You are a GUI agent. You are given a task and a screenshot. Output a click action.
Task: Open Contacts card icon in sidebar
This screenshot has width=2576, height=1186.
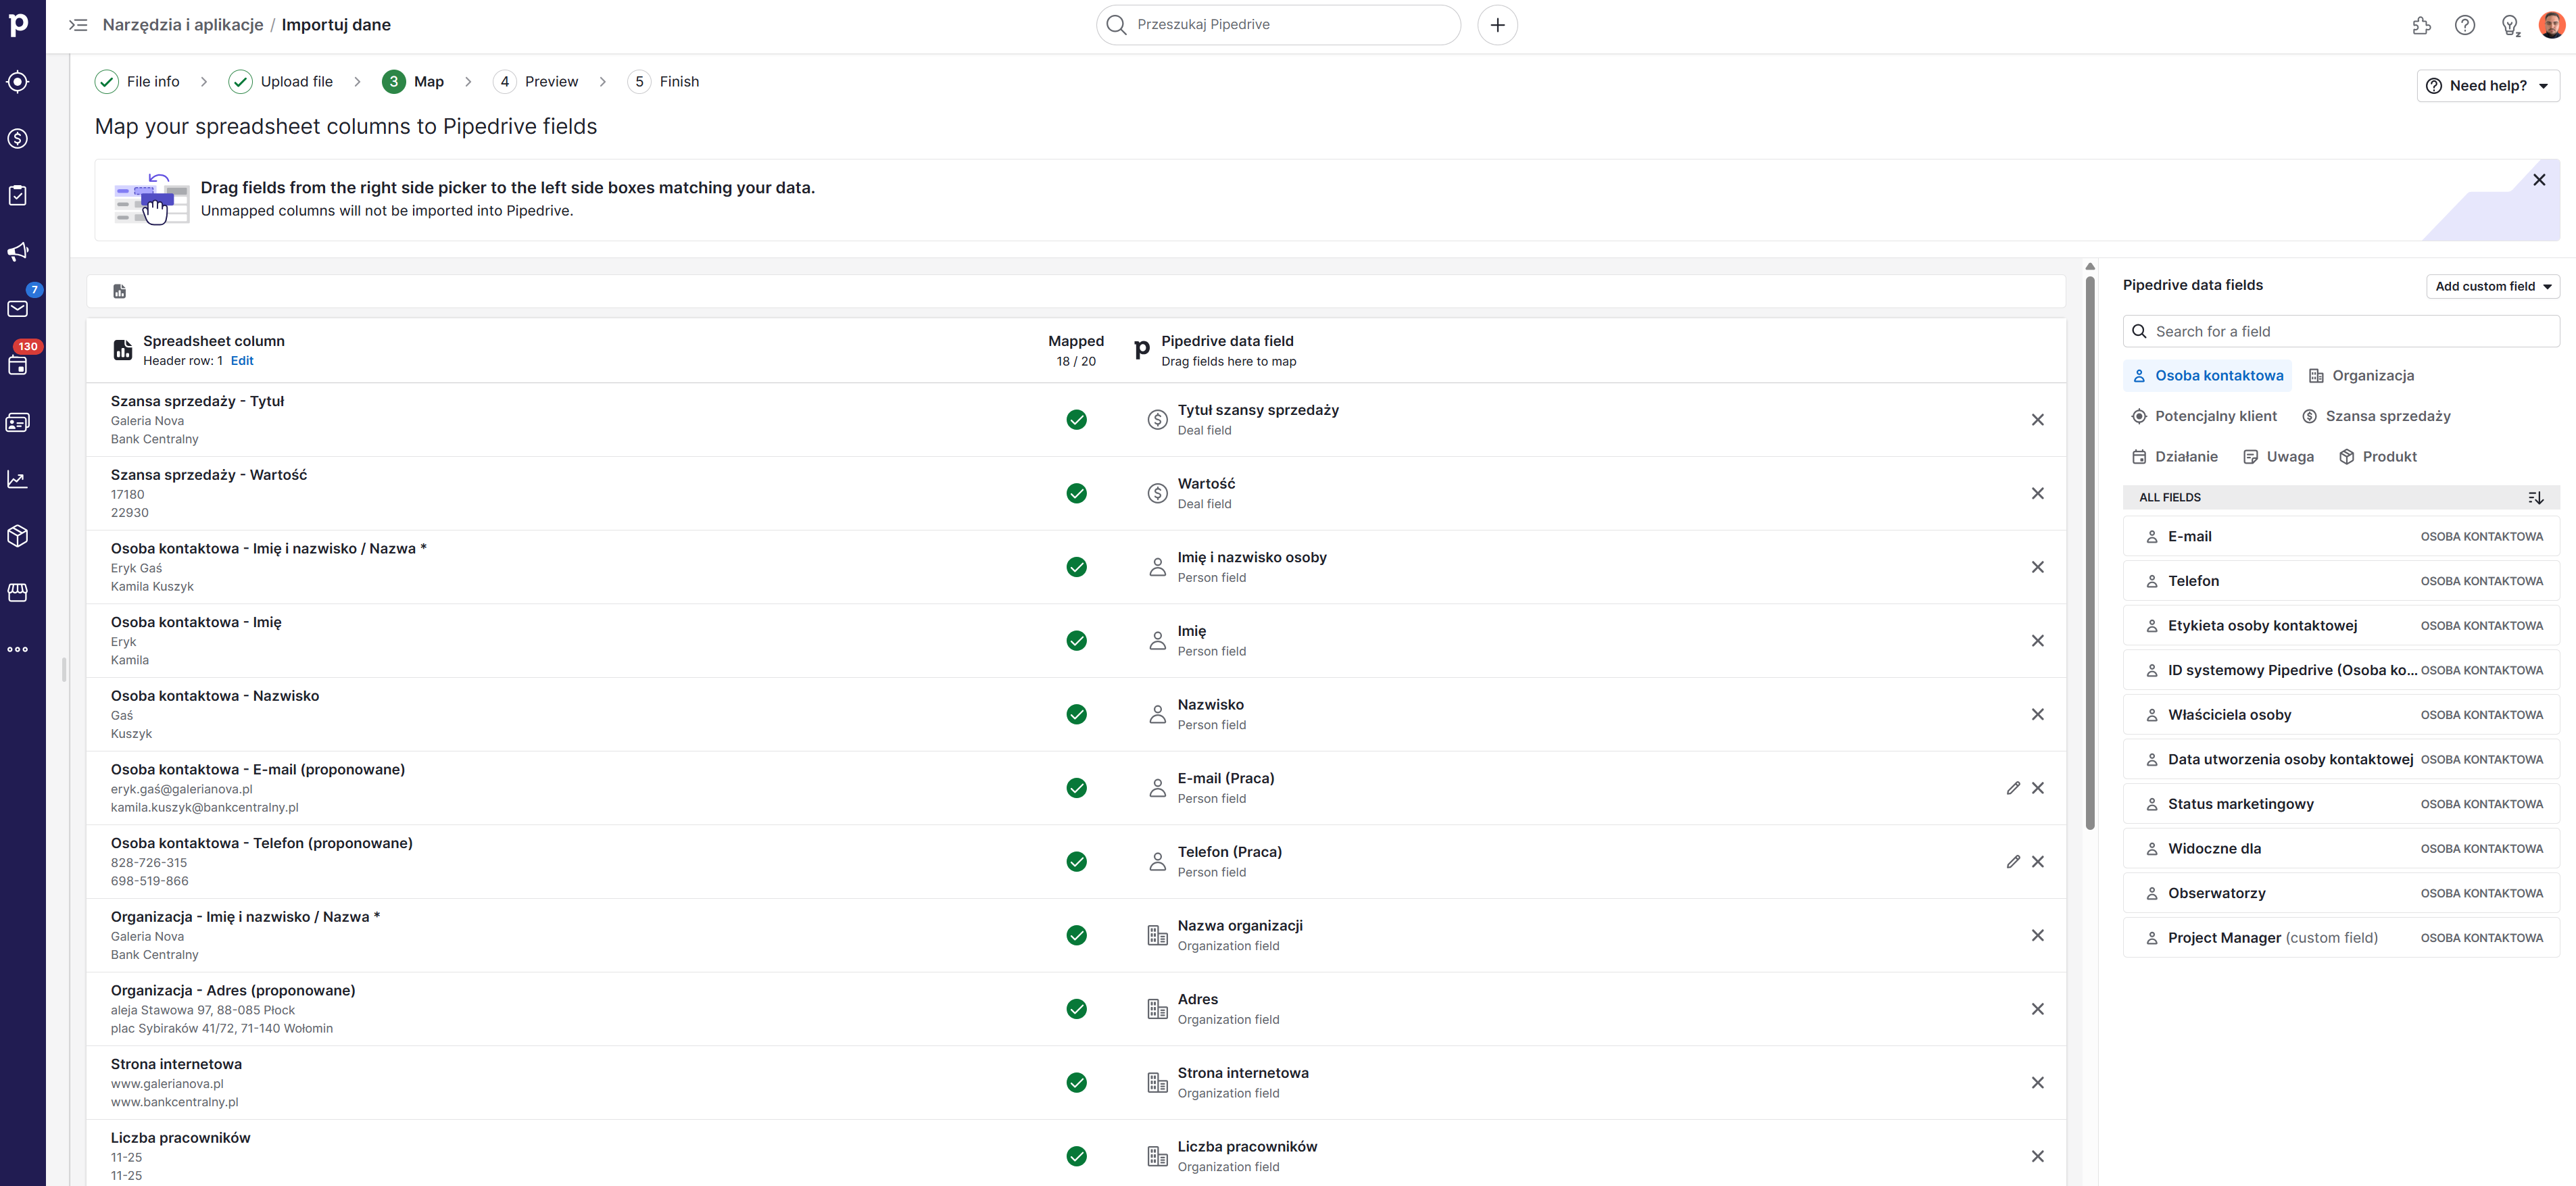[18, 423]
